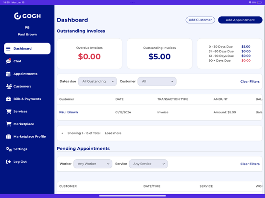
Task: Click the Add Appointment button
Action: tap(240, 20)
